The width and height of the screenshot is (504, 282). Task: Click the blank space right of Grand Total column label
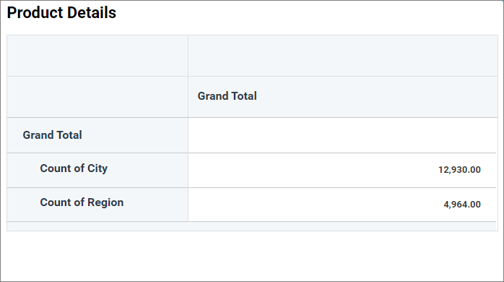(x=377, y=97)
